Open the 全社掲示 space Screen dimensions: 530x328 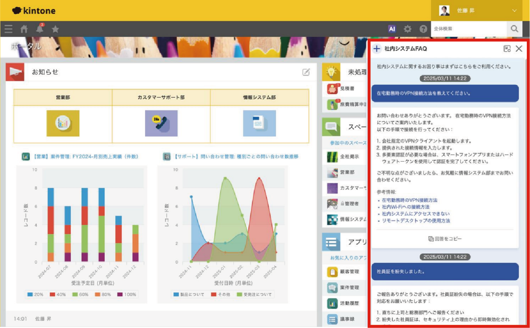point(349,157)
